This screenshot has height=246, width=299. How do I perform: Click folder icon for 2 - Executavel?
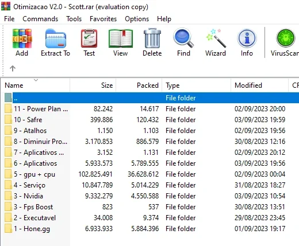coord(8,218)
